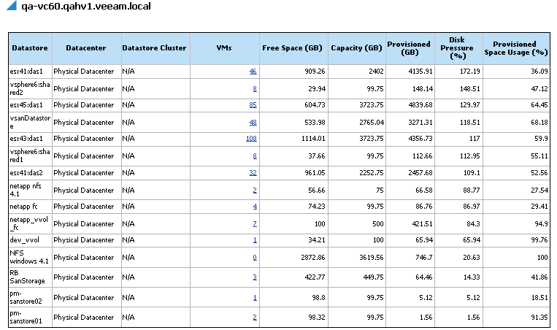Click the Datastore Cluster column header
The height and width of the screenshot is (330, 557).
pos(154,48)
